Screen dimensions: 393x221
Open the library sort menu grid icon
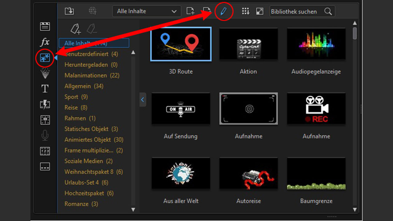(245, 11)
